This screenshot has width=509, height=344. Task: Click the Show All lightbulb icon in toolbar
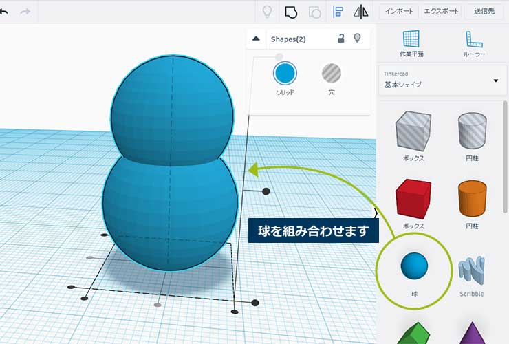tap(268, 12)
